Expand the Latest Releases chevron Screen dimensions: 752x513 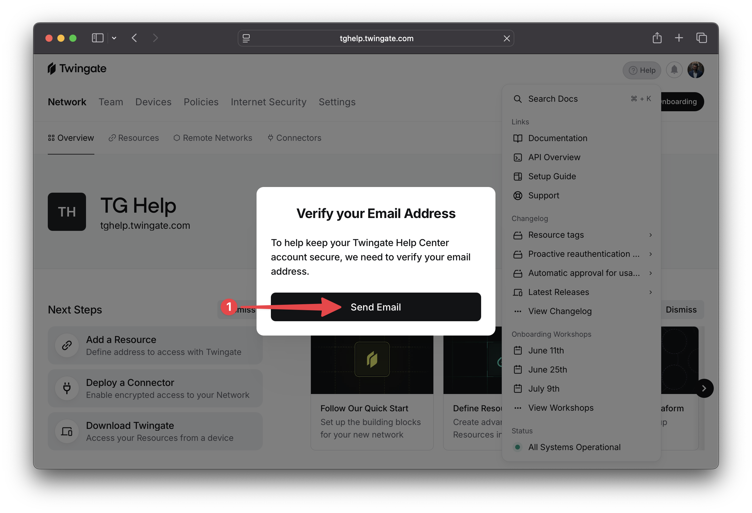[650, 292]
